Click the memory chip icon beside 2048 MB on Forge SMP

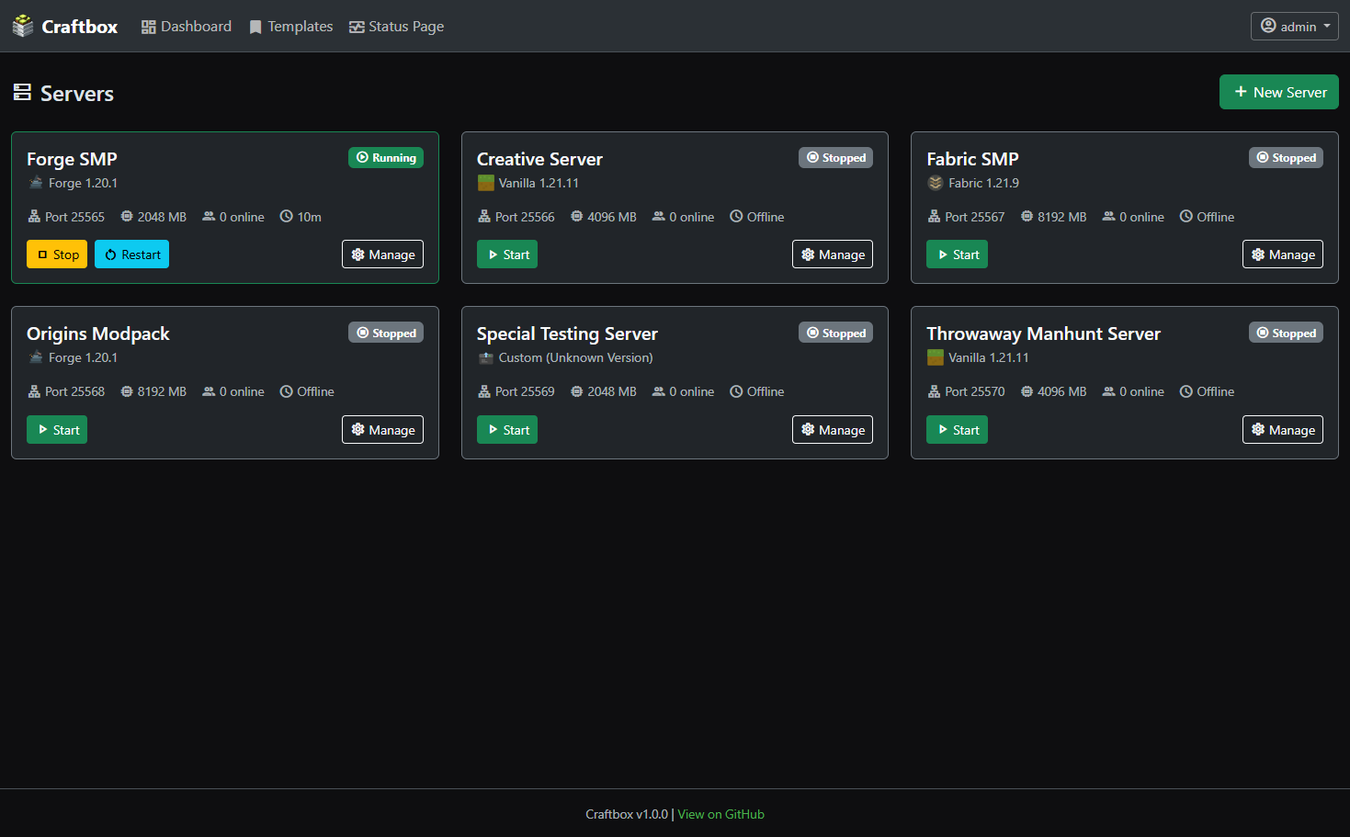tap(127, 217)
